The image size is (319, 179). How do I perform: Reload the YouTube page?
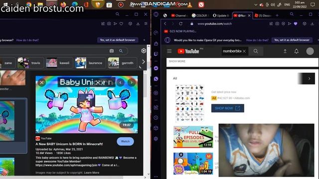click(x=180, y=24)
